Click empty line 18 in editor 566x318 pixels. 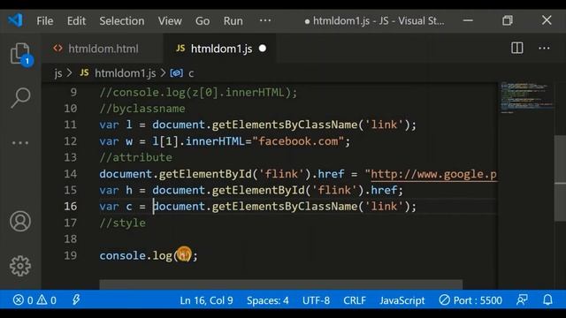298,239
